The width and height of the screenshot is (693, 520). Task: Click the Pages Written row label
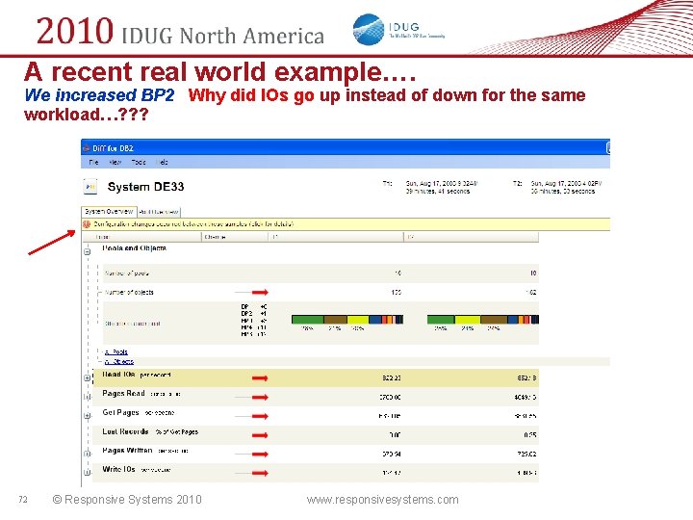pos(145,451)
